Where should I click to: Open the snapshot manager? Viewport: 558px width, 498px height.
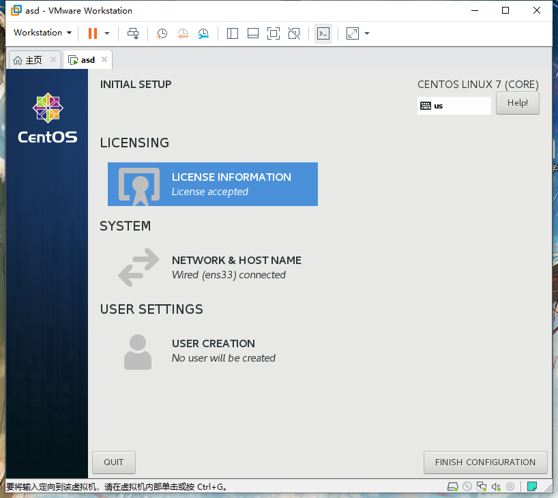[203, 33]
